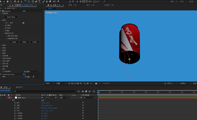This screenshot has height=120, width=197.
Task: Click the Unlink button
Action: pyautogui.click(x=35, y=42)
